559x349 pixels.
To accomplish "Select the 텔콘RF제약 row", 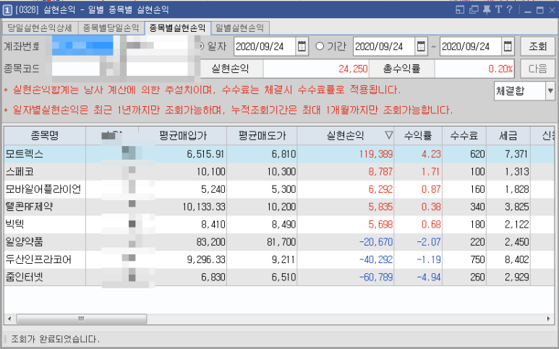I will [279, 207].
